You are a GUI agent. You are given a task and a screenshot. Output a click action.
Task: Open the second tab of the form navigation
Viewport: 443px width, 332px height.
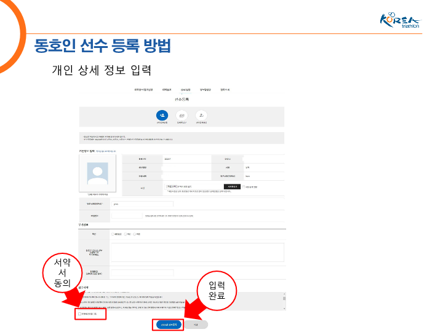coord(167,90)
